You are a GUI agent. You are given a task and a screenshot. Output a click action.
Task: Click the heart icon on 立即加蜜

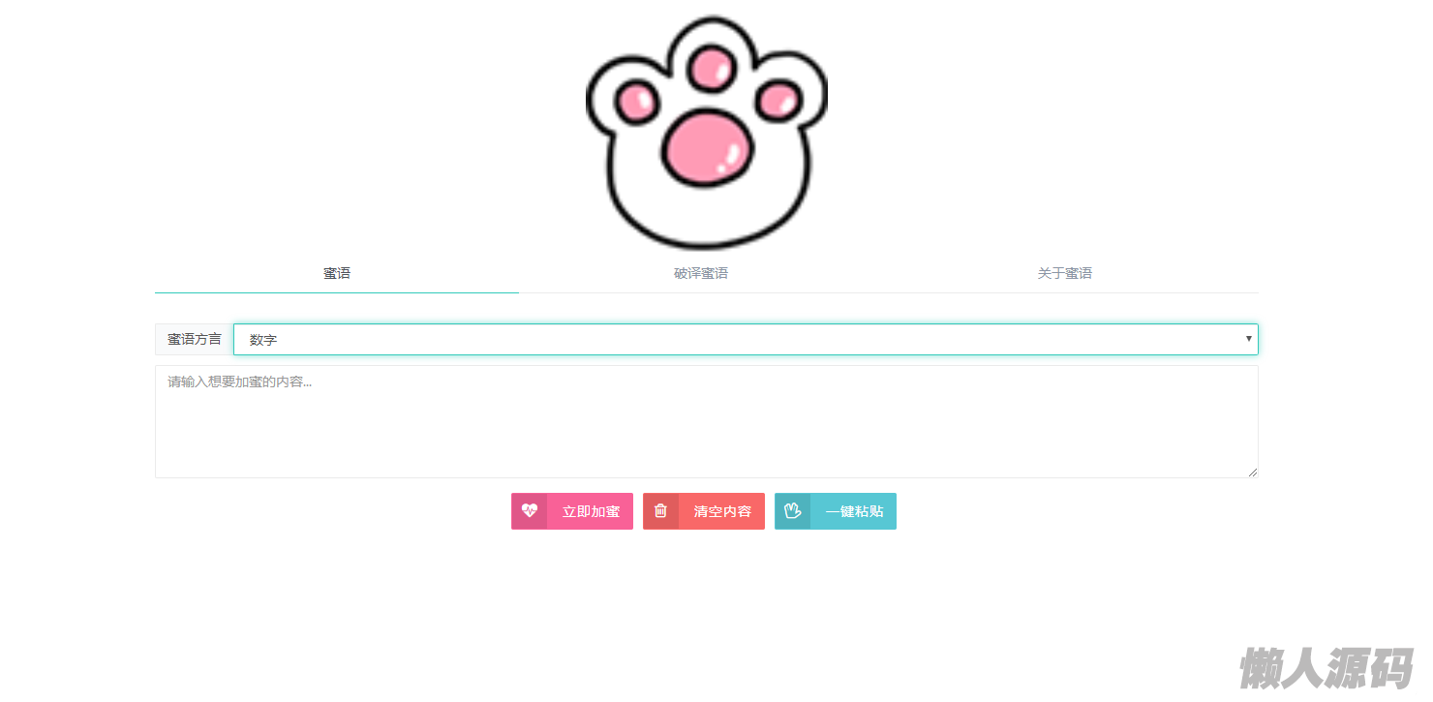(x=529, y=510)
